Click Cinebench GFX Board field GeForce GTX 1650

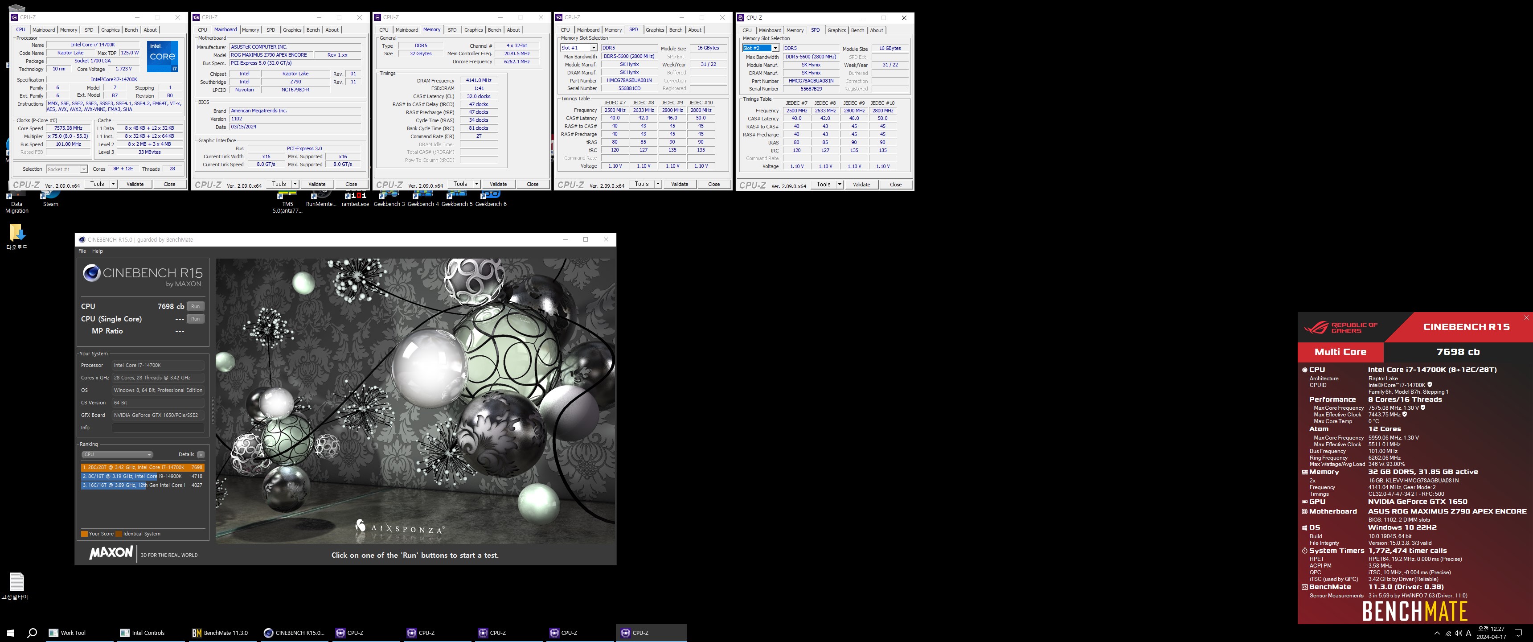(158, 415)
